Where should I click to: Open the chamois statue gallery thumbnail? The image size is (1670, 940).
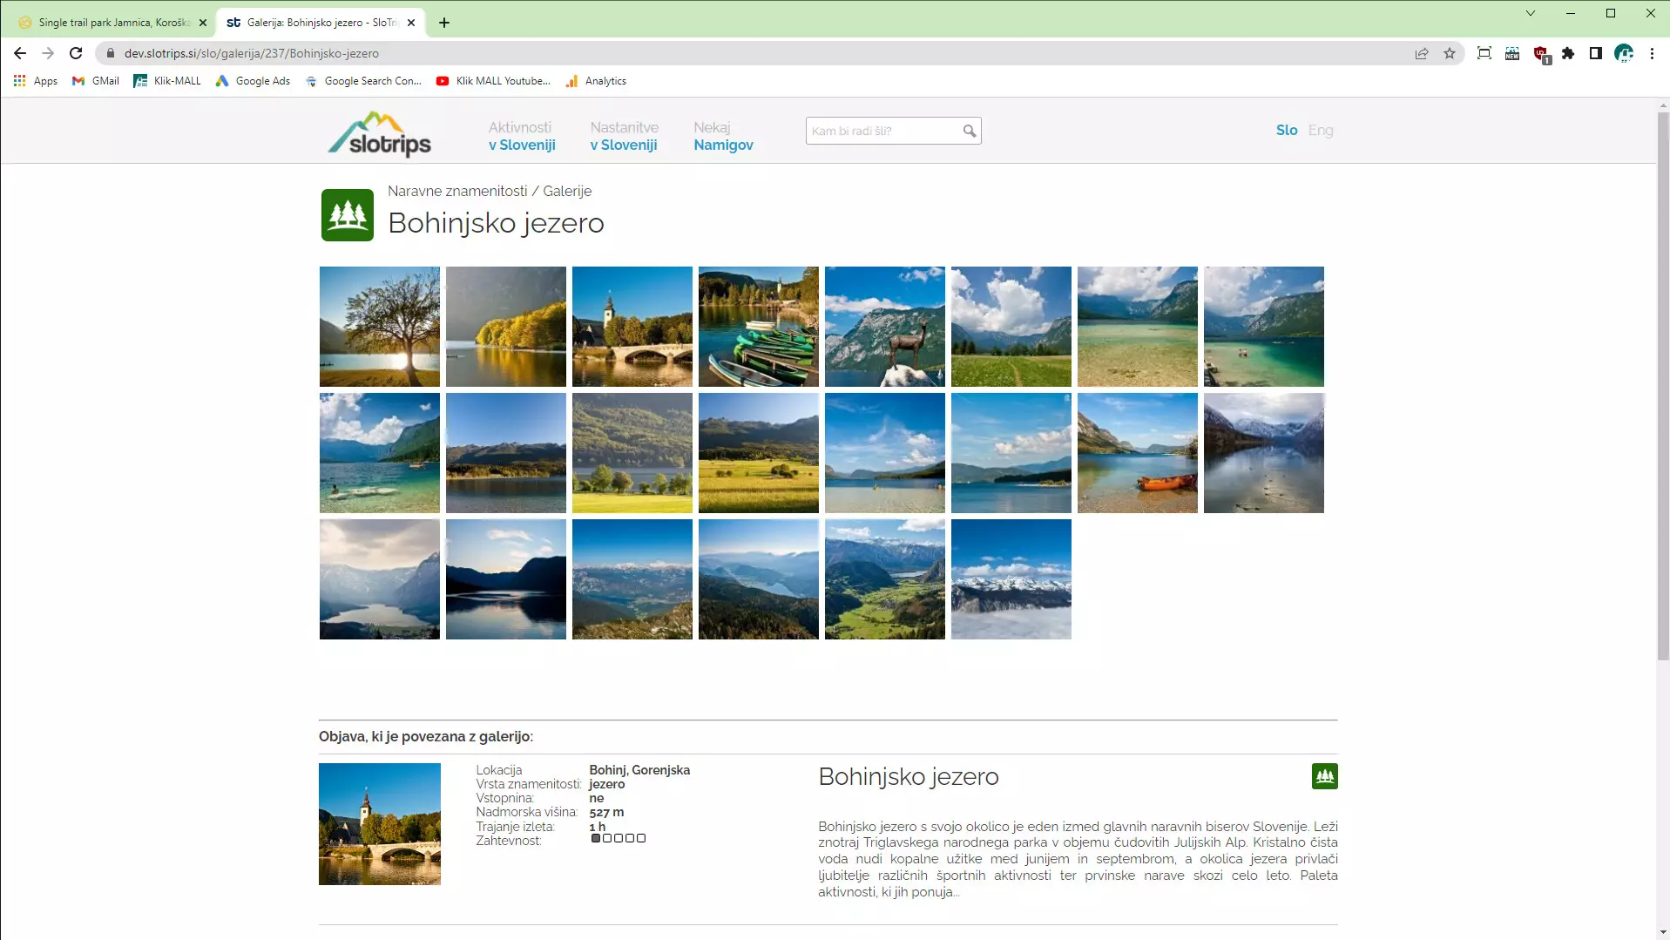pos(884,327)
